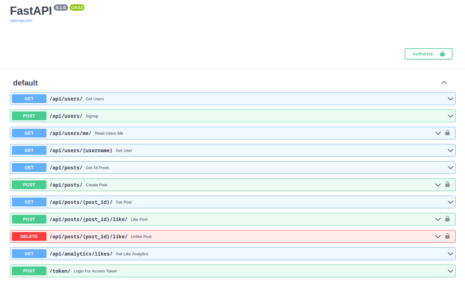Screen dimensions: 465x290
Task: Click the 'Like Post' summary text
Action: pos(139,220)
